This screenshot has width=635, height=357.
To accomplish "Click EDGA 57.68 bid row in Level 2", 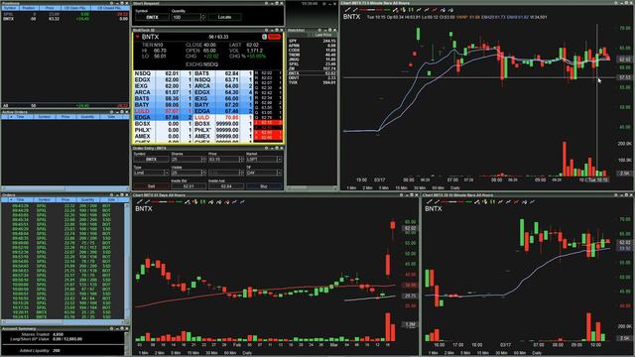I will click(x=163, y=117).
